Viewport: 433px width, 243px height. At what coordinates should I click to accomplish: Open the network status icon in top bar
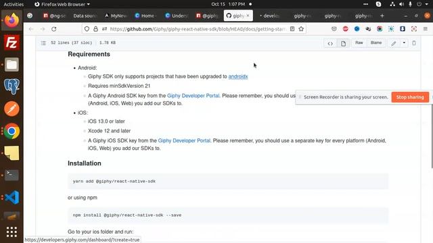392,4
